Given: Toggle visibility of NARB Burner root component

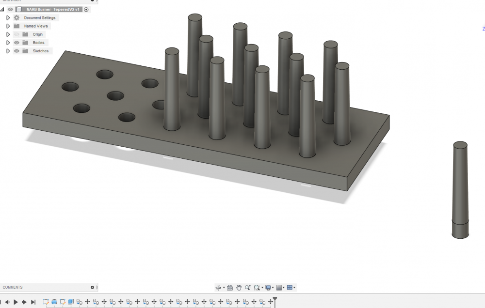Looking at the screenshot, I should 10,10.
